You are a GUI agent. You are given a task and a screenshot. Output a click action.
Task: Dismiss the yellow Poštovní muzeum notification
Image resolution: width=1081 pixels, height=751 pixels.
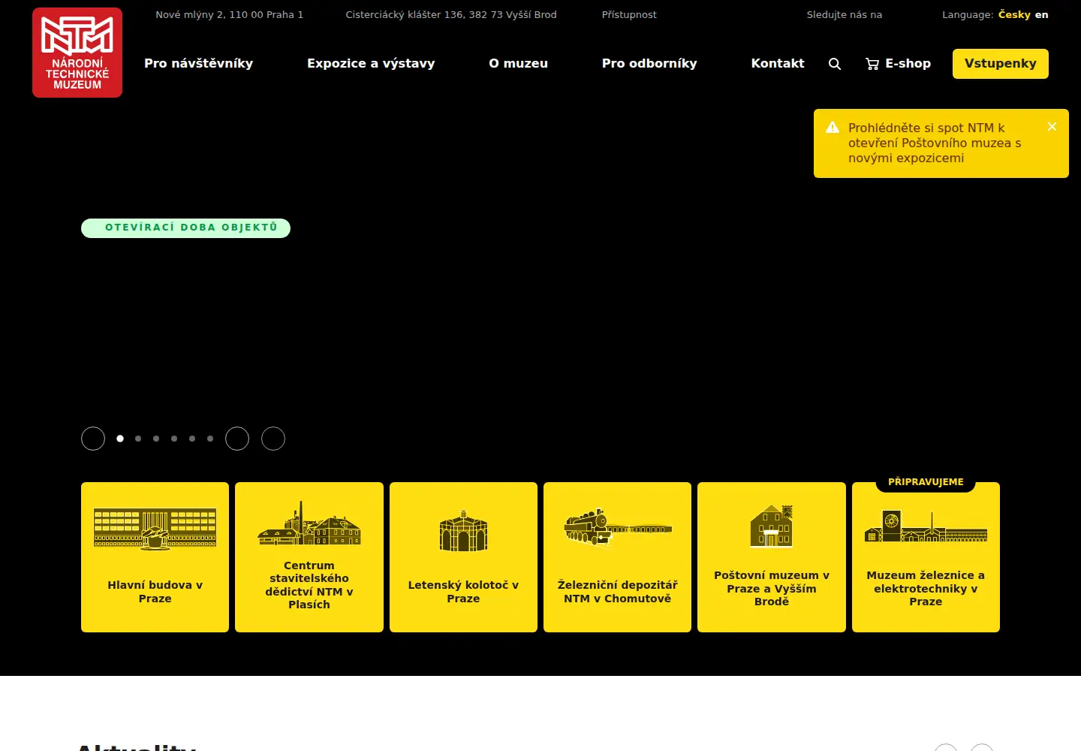(1052, 127)
